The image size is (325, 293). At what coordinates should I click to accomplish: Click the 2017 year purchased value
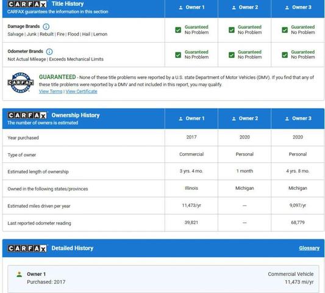click(x=191, y=137)
